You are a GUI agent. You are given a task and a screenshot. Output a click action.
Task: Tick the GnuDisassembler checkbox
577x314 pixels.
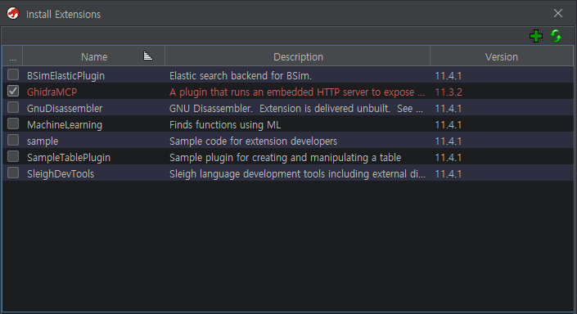point(13,107)
